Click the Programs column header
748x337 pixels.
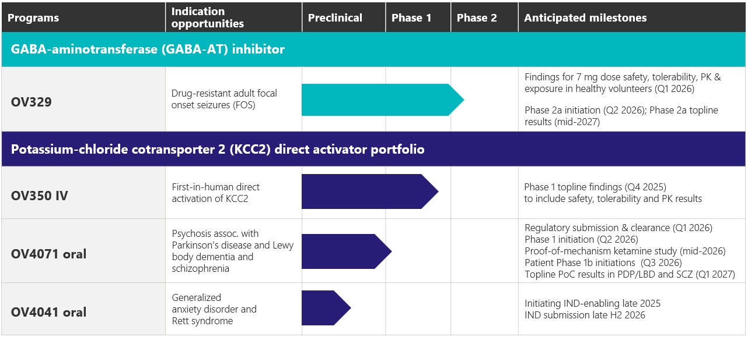[33, 17]
